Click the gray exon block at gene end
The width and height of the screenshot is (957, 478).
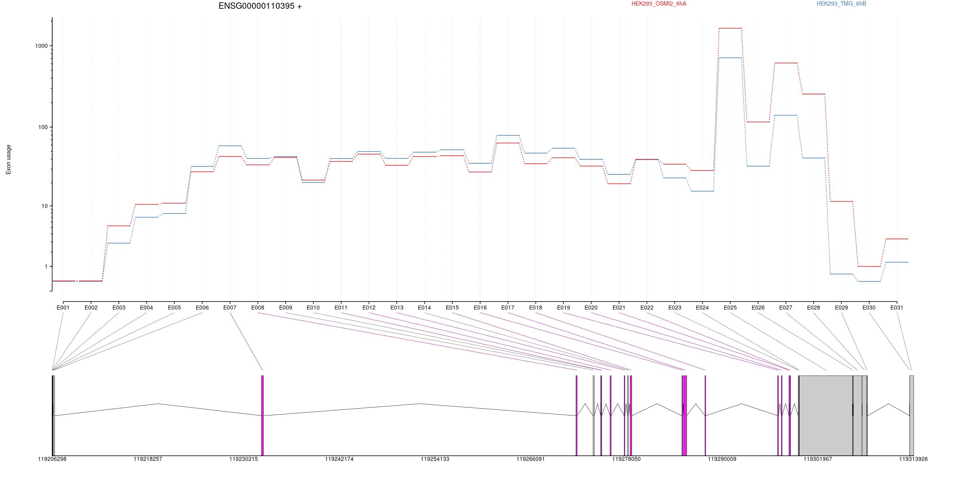point(912,415)
